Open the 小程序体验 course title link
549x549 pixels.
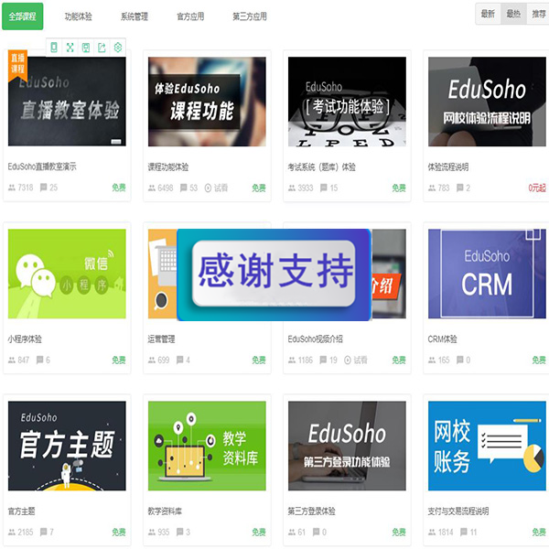pyautogui.click(x=25, y=339)
